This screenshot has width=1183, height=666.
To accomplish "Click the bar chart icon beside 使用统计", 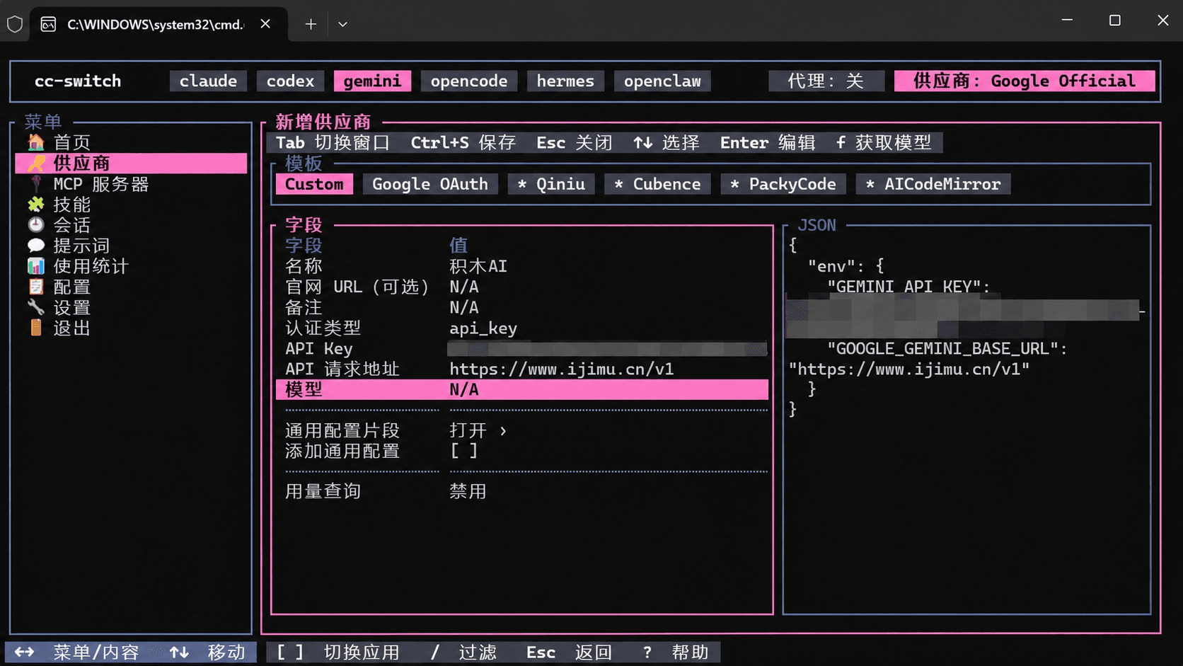I will [x=36, y=266].
